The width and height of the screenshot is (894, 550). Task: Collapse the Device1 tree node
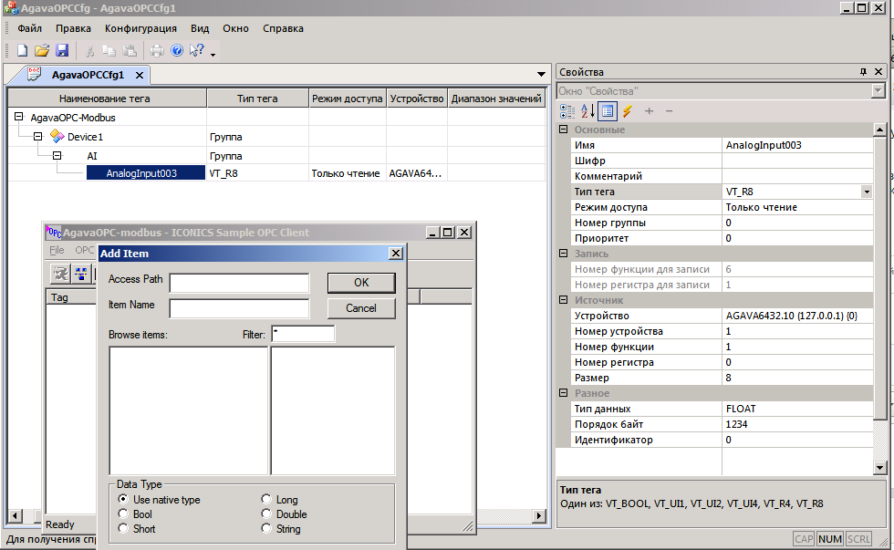(x=37, y=136)
